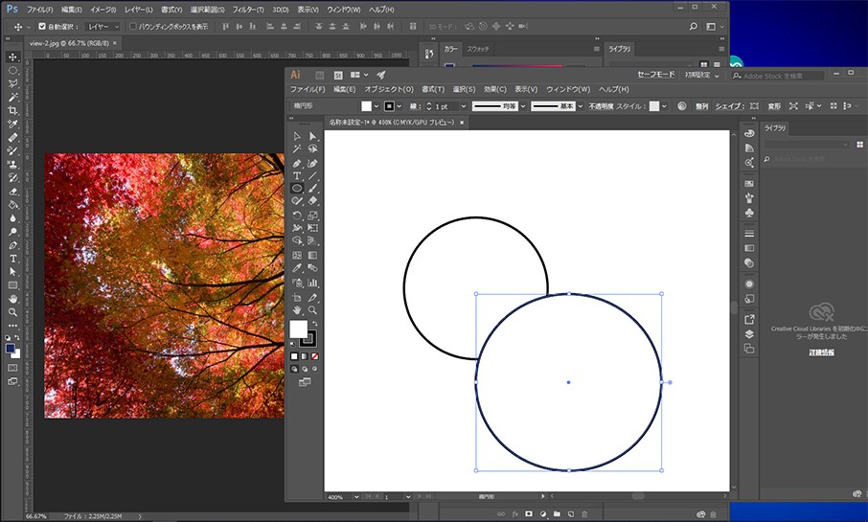Viewport: 868px width, 522px height.
Task: Select Photoshop's Rectangle shape tool
Action: click(x=12, y=285)
